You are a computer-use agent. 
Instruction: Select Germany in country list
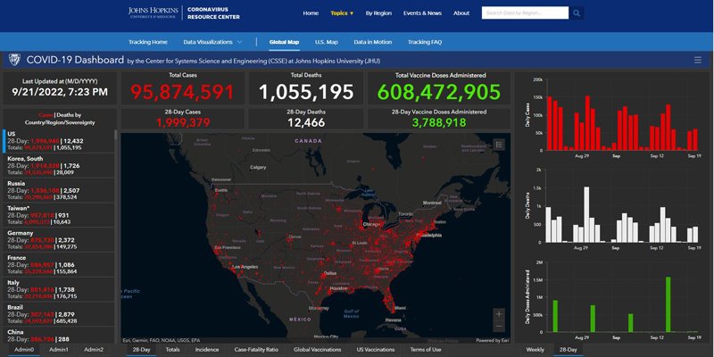click(59, 239)
